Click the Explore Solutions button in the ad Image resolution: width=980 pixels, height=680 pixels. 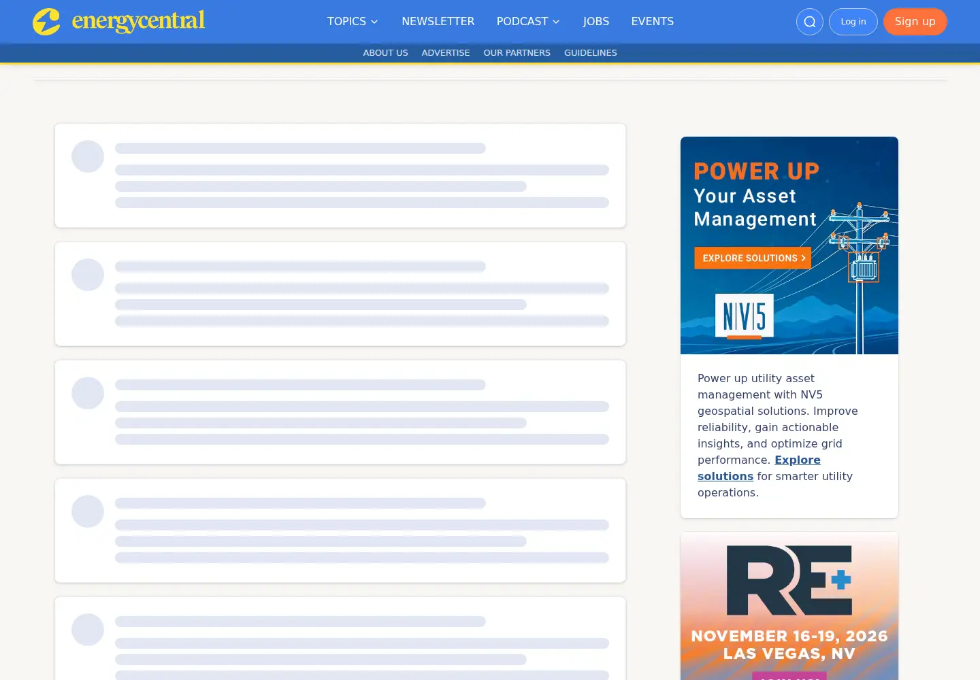point(753,258)
